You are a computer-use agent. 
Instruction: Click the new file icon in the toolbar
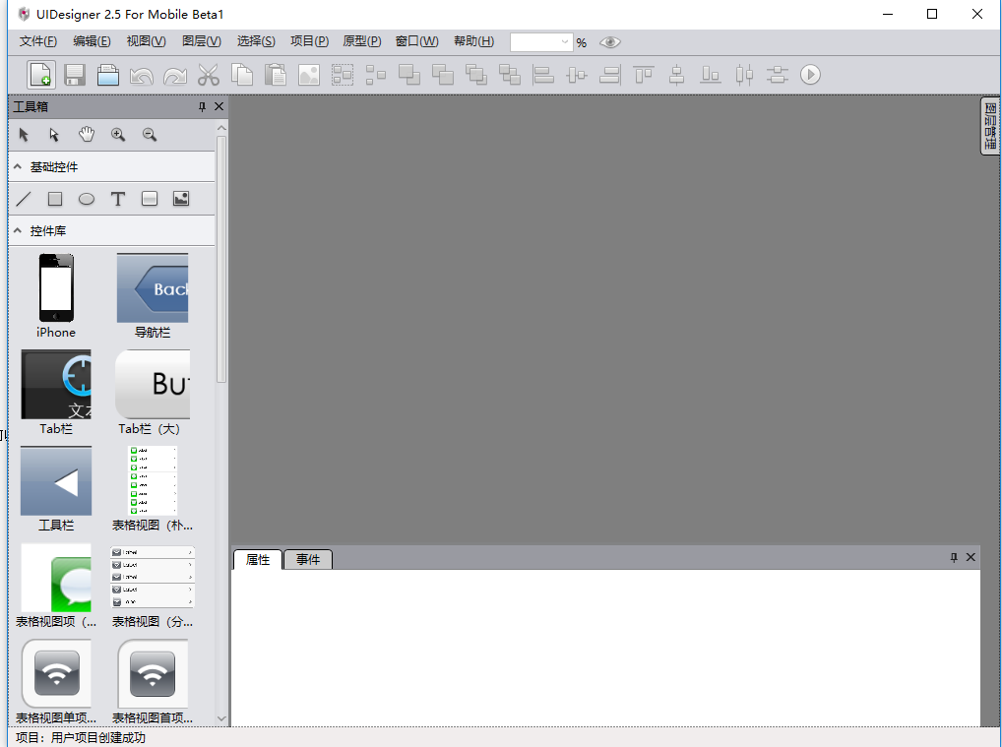(x=40, y=75)
